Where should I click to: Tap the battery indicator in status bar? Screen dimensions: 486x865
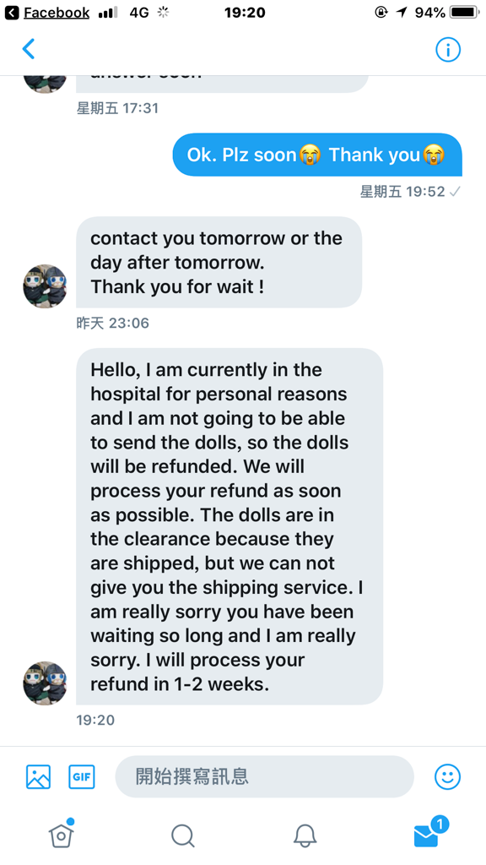465,12
